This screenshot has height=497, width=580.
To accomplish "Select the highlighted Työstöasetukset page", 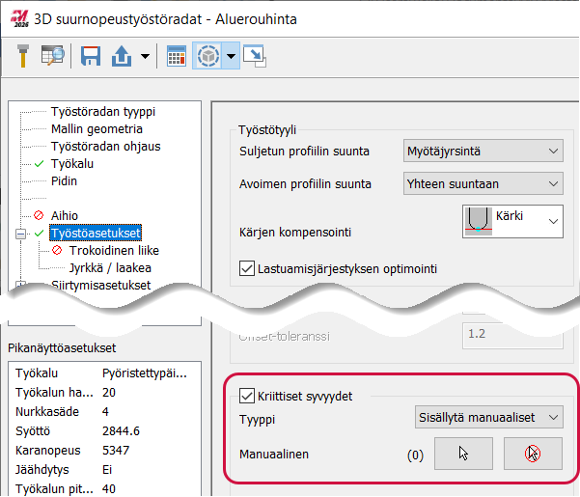I will 96,233.
